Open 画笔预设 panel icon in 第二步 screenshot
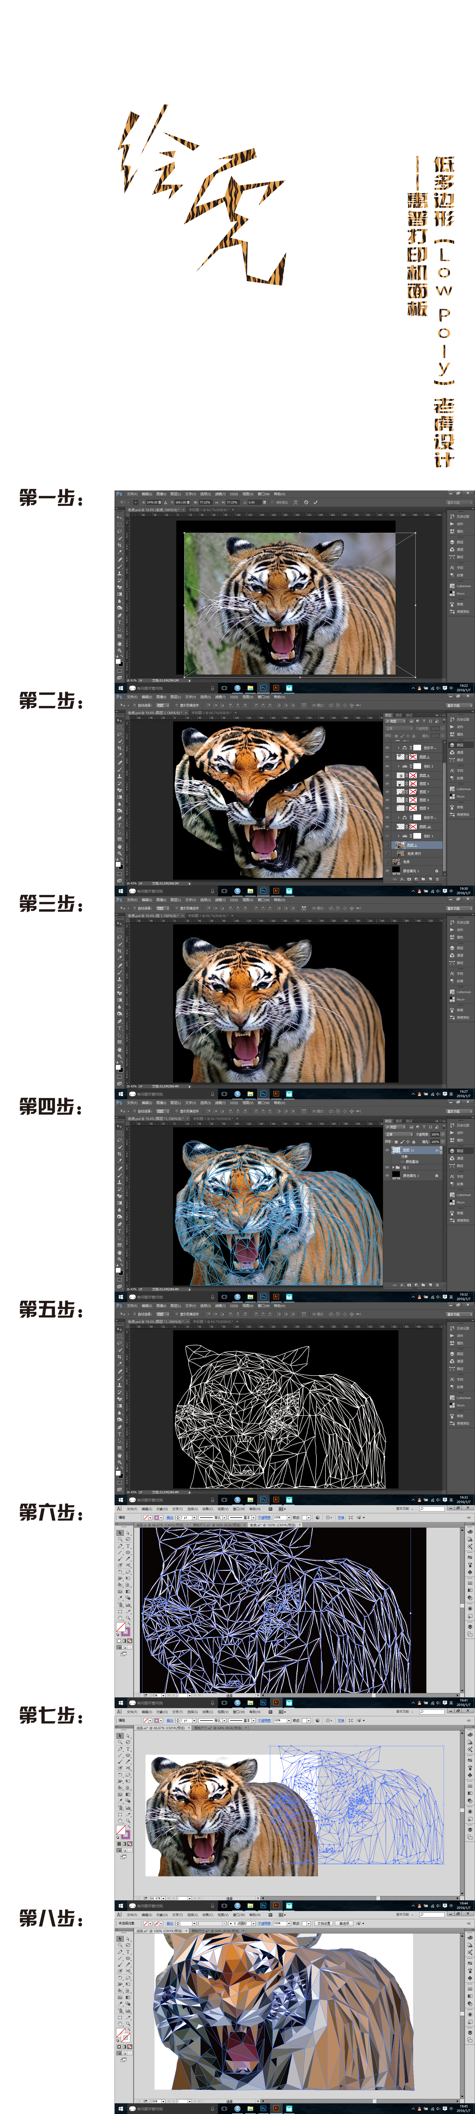The width and height of the screenshot is (475, 2114). tap(452, 815)
